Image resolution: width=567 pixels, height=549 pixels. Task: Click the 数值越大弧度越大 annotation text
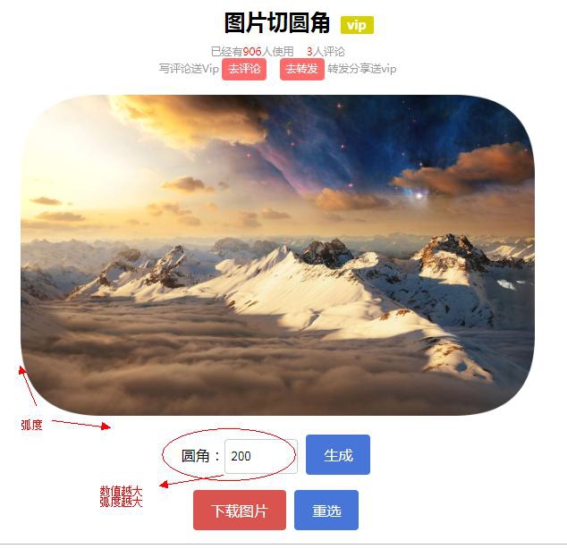pos(121,496)
